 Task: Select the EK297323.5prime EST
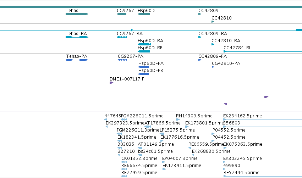click(107, 127)
